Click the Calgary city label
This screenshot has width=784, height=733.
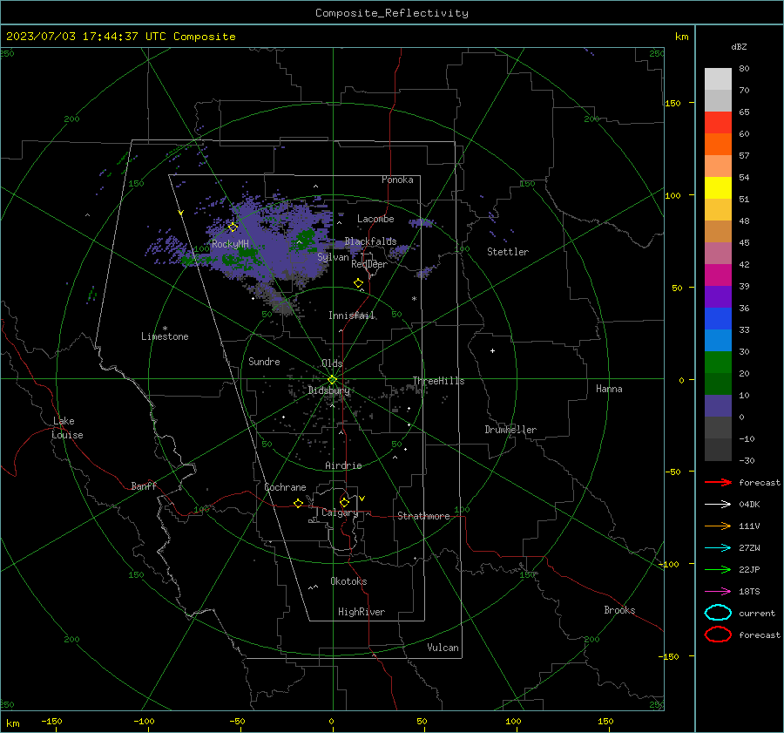[340, 512]
